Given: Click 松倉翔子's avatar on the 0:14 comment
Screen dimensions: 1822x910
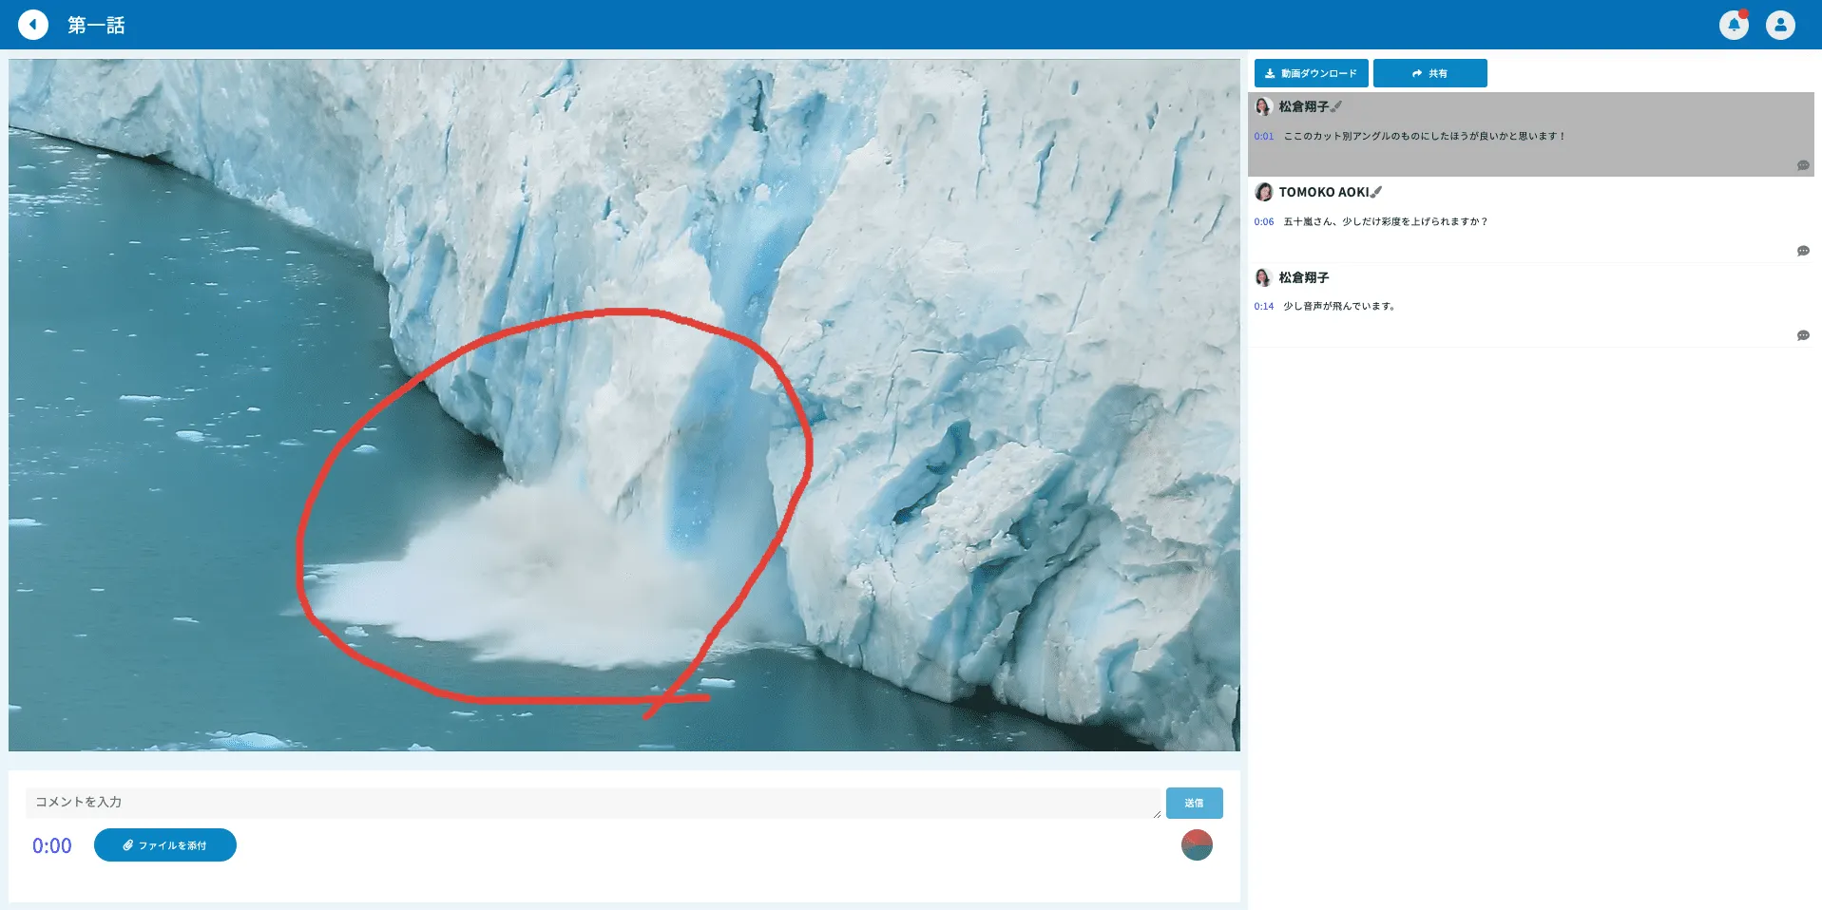Looking at the screenshot, I should click(1263, 277).
